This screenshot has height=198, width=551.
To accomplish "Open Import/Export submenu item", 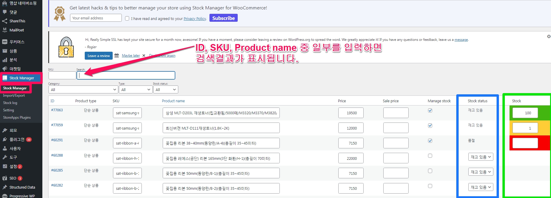I will coord(14,95).
